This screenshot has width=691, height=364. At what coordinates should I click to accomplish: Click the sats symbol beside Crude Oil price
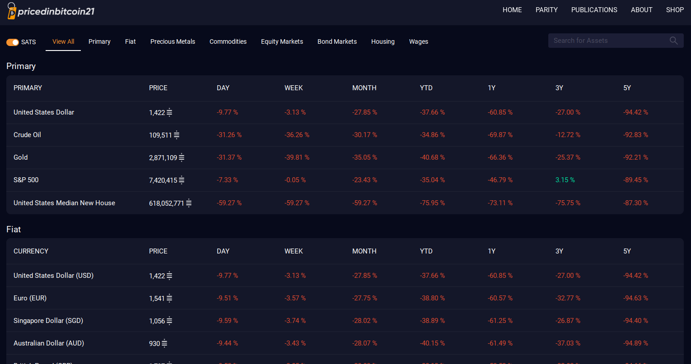point(177,135)
